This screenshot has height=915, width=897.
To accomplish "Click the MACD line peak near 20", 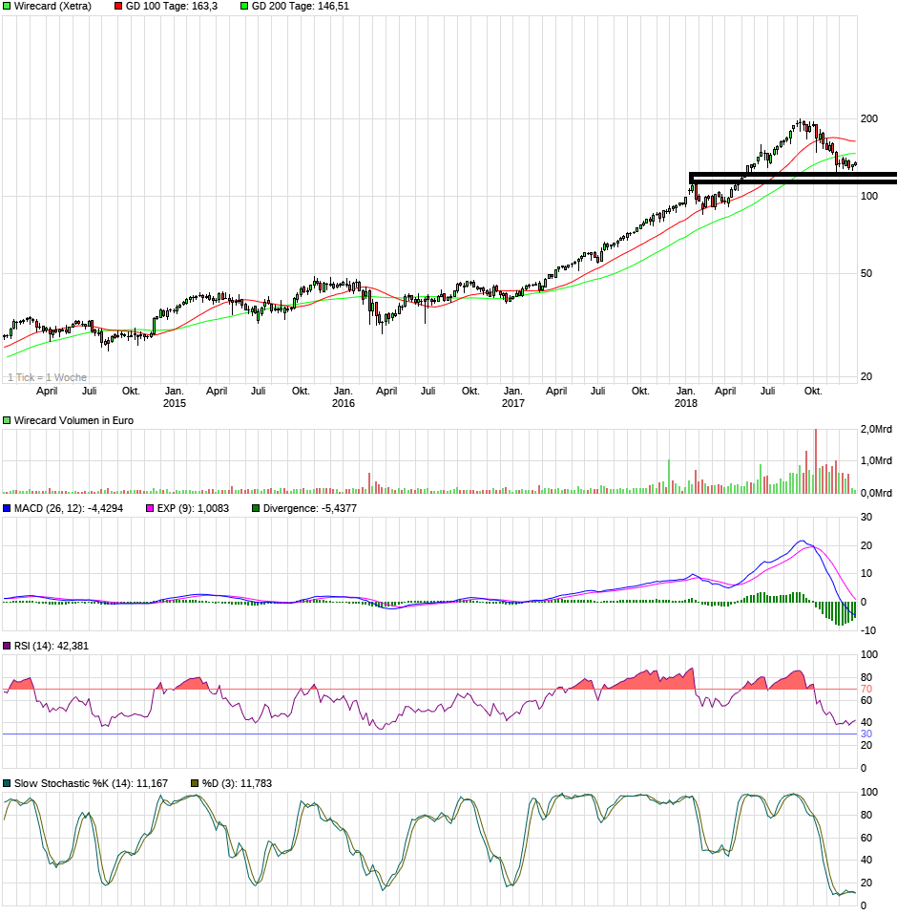I will tap(803, 542).
